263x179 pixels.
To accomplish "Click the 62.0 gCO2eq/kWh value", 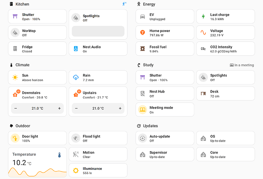I will [223, 51].
